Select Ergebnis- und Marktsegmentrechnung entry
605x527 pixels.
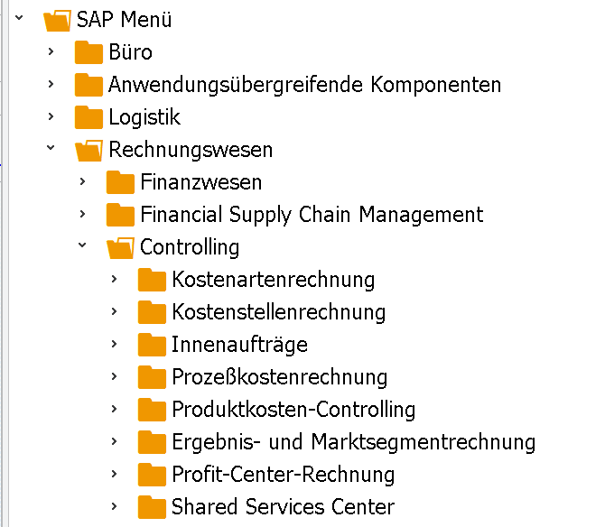(354, 442)
